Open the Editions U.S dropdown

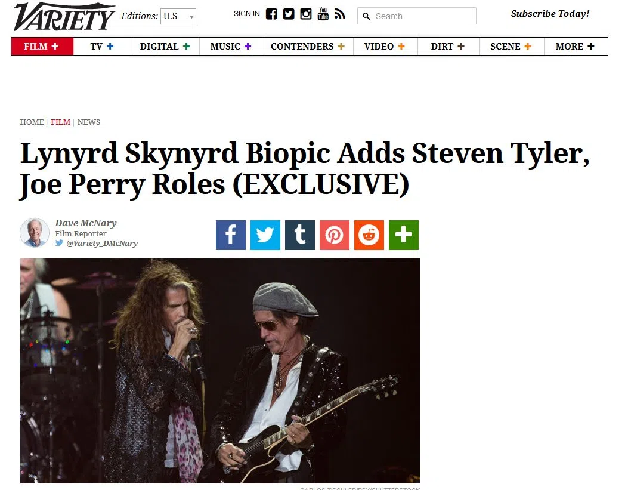[x=178, y=17]
